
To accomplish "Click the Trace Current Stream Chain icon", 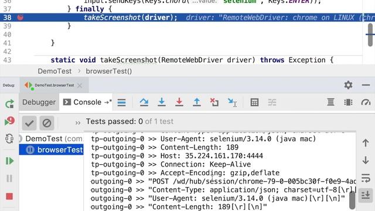I will pyautogui.click(x=272, y=103).
